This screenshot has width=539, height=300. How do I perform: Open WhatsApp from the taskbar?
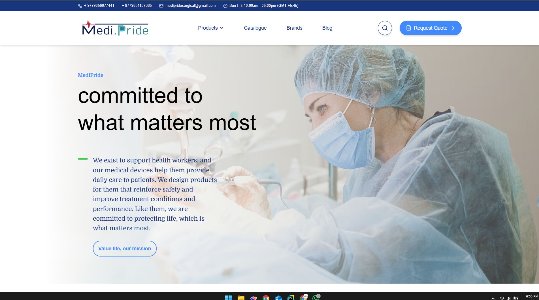pos(316,297)
